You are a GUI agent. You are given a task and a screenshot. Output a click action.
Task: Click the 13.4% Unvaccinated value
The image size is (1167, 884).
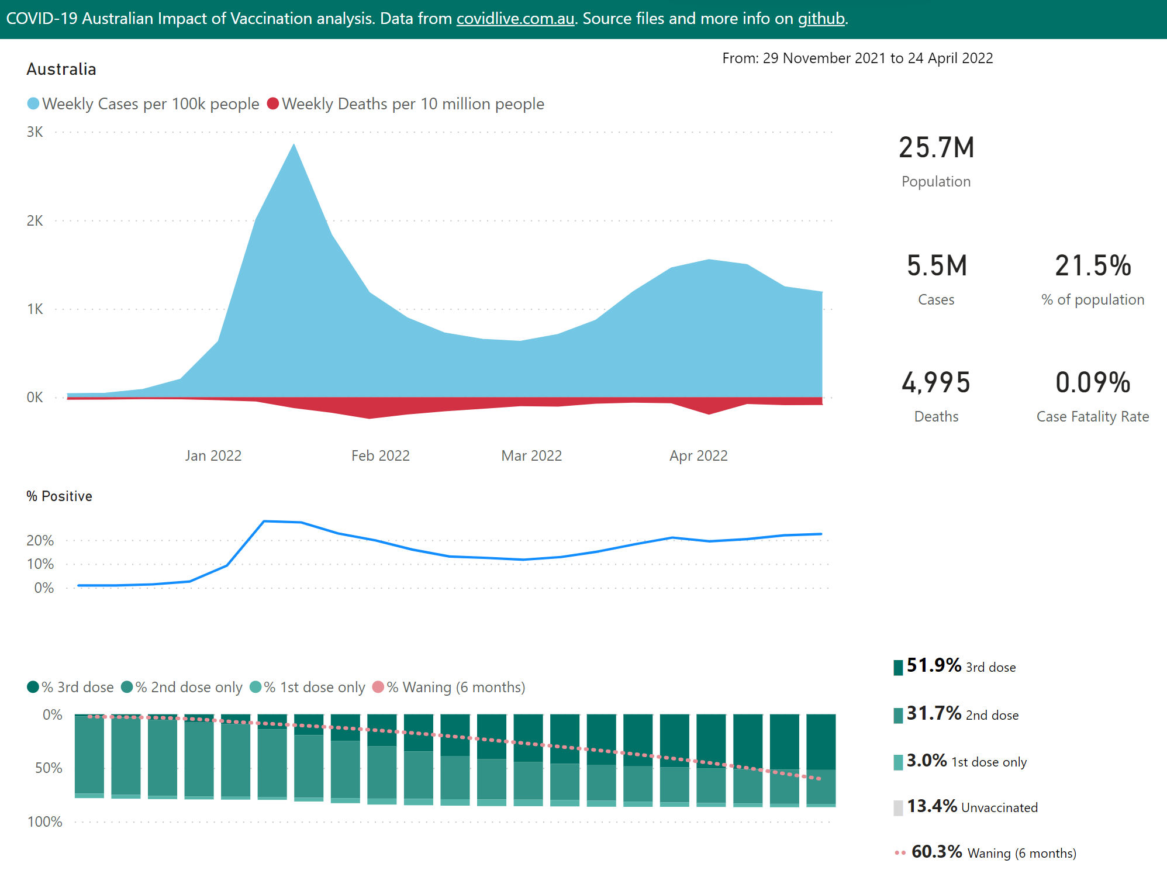(932, 806)
